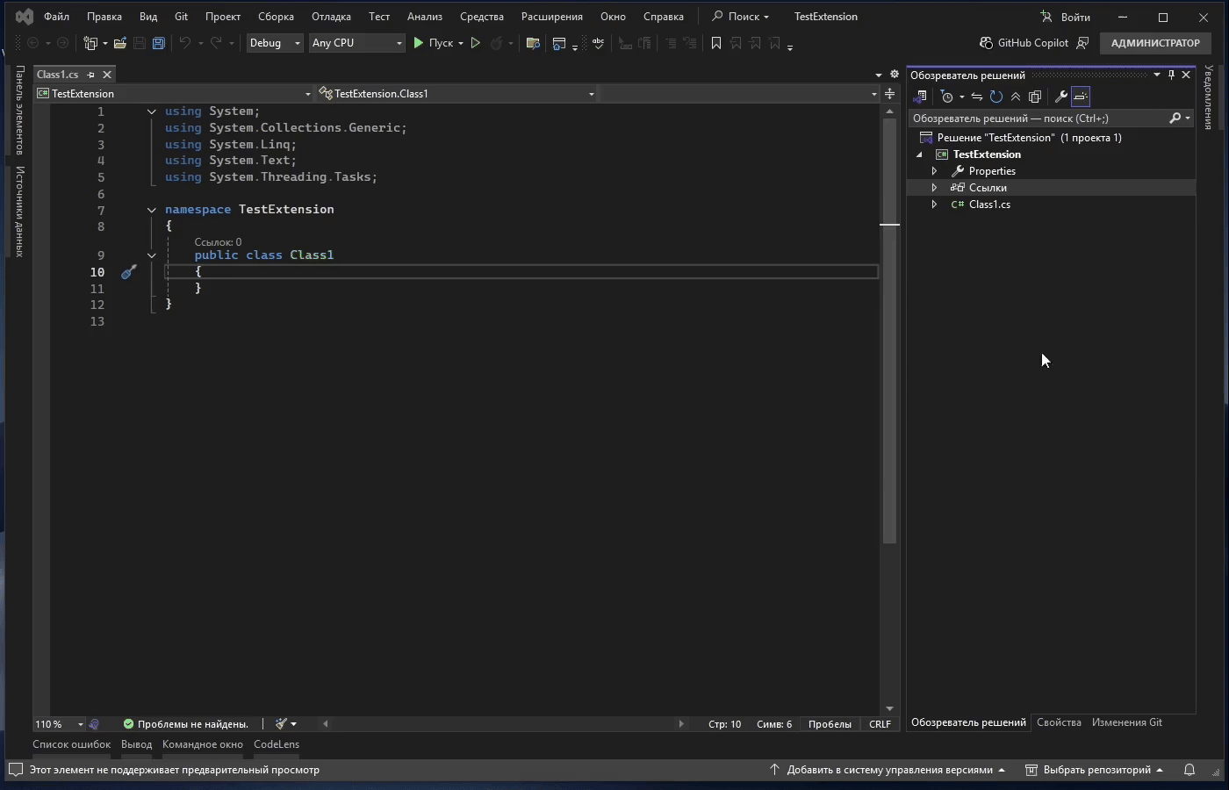Click the scroll down arrow of editor scrollbar
Screen dimensions: 1229x790
click(889, 708)
